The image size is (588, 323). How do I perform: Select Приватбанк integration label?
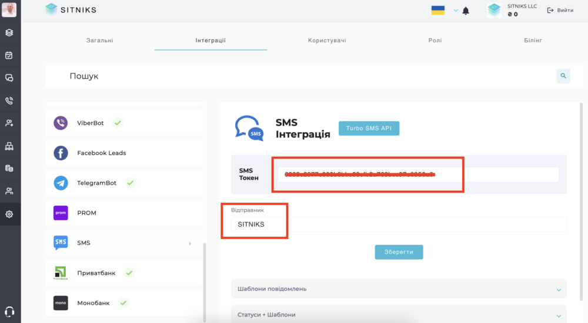tap(96, 273)
